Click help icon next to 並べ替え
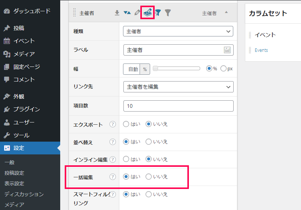 click(112, 142)
